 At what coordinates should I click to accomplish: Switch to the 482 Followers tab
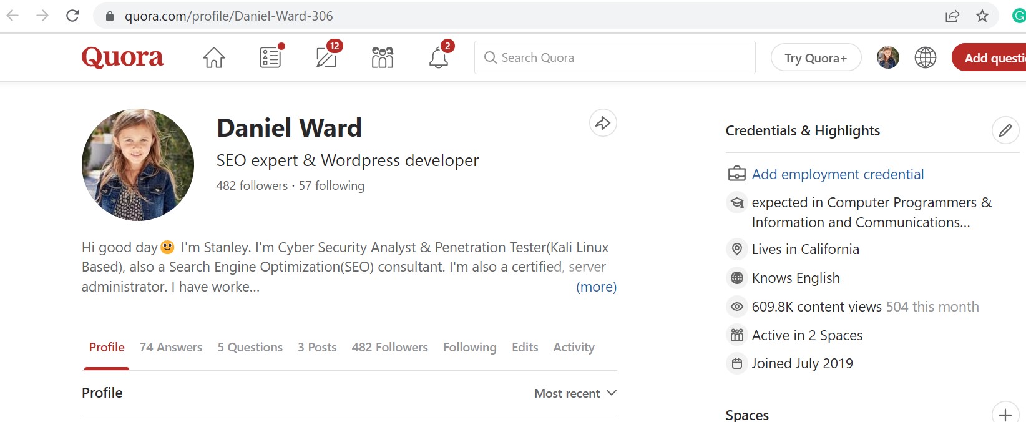[389, 348]
